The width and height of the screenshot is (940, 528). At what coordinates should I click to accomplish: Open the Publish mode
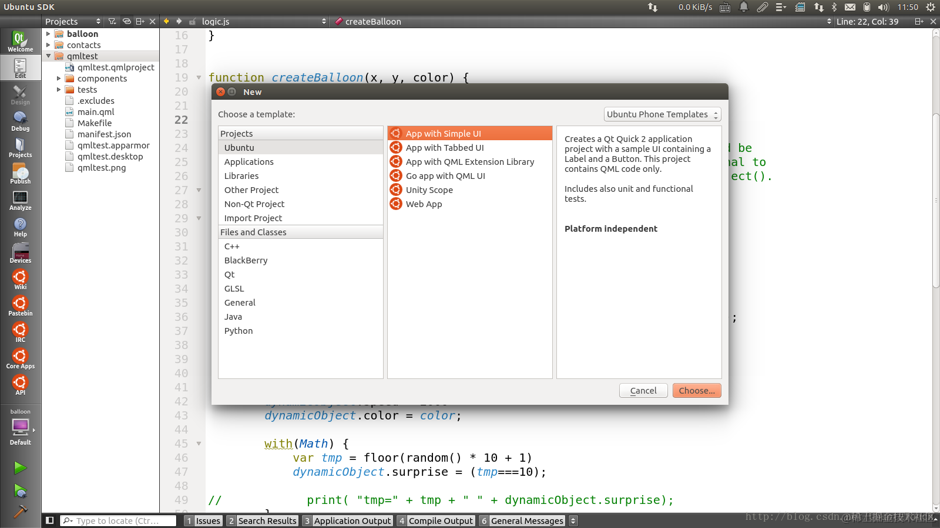coord(20,174)
